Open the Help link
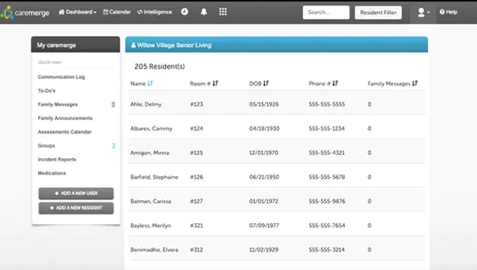This screenshot has height=270, width=477. (x=448, y=12)
